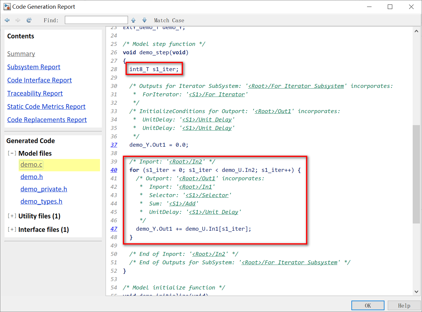
Task: Click the int8_T s1_iter declaration text
Action: [x=154, y=69]
